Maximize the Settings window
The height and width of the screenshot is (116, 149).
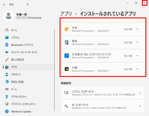136,3
